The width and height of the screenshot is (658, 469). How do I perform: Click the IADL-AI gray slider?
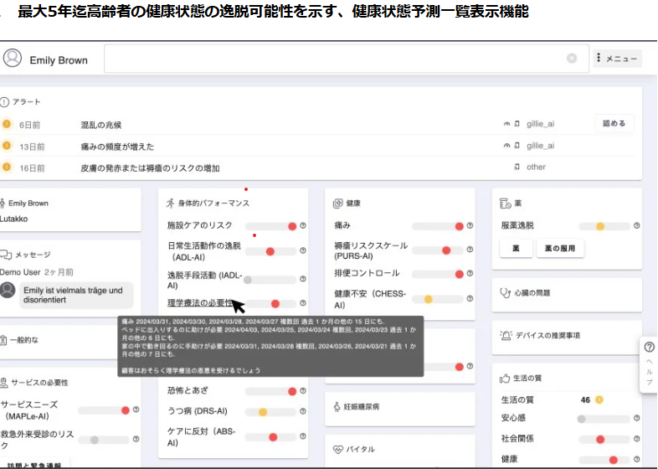tap(270, 280)
